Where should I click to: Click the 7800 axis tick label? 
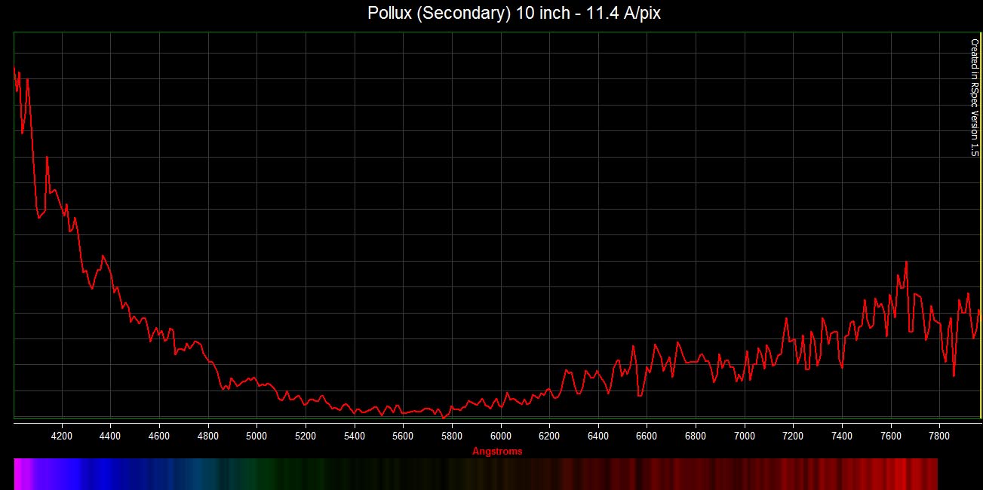[x=939, y=436]
